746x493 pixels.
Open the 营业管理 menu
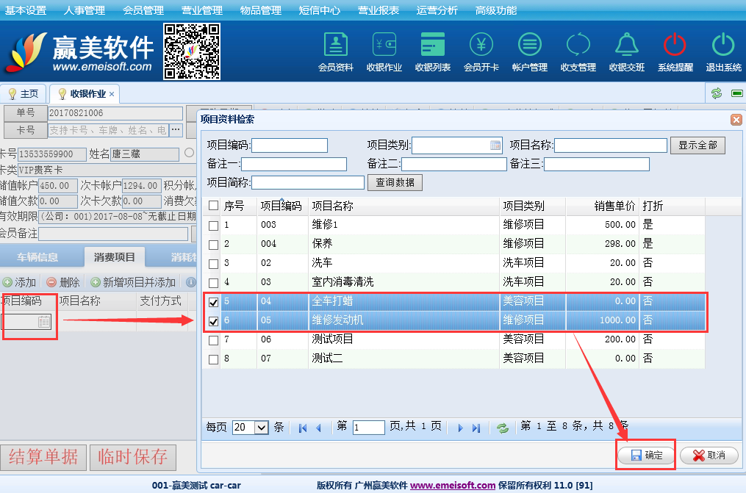tap(201, 10)
